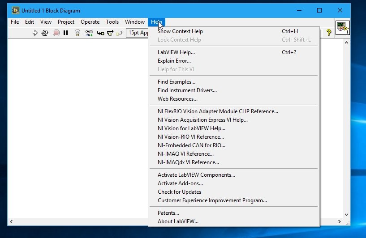Screen dimensions: 366x238
Task: Toggle Highlight Execution lightbulb icon
Action: click(x=77, y=33)
